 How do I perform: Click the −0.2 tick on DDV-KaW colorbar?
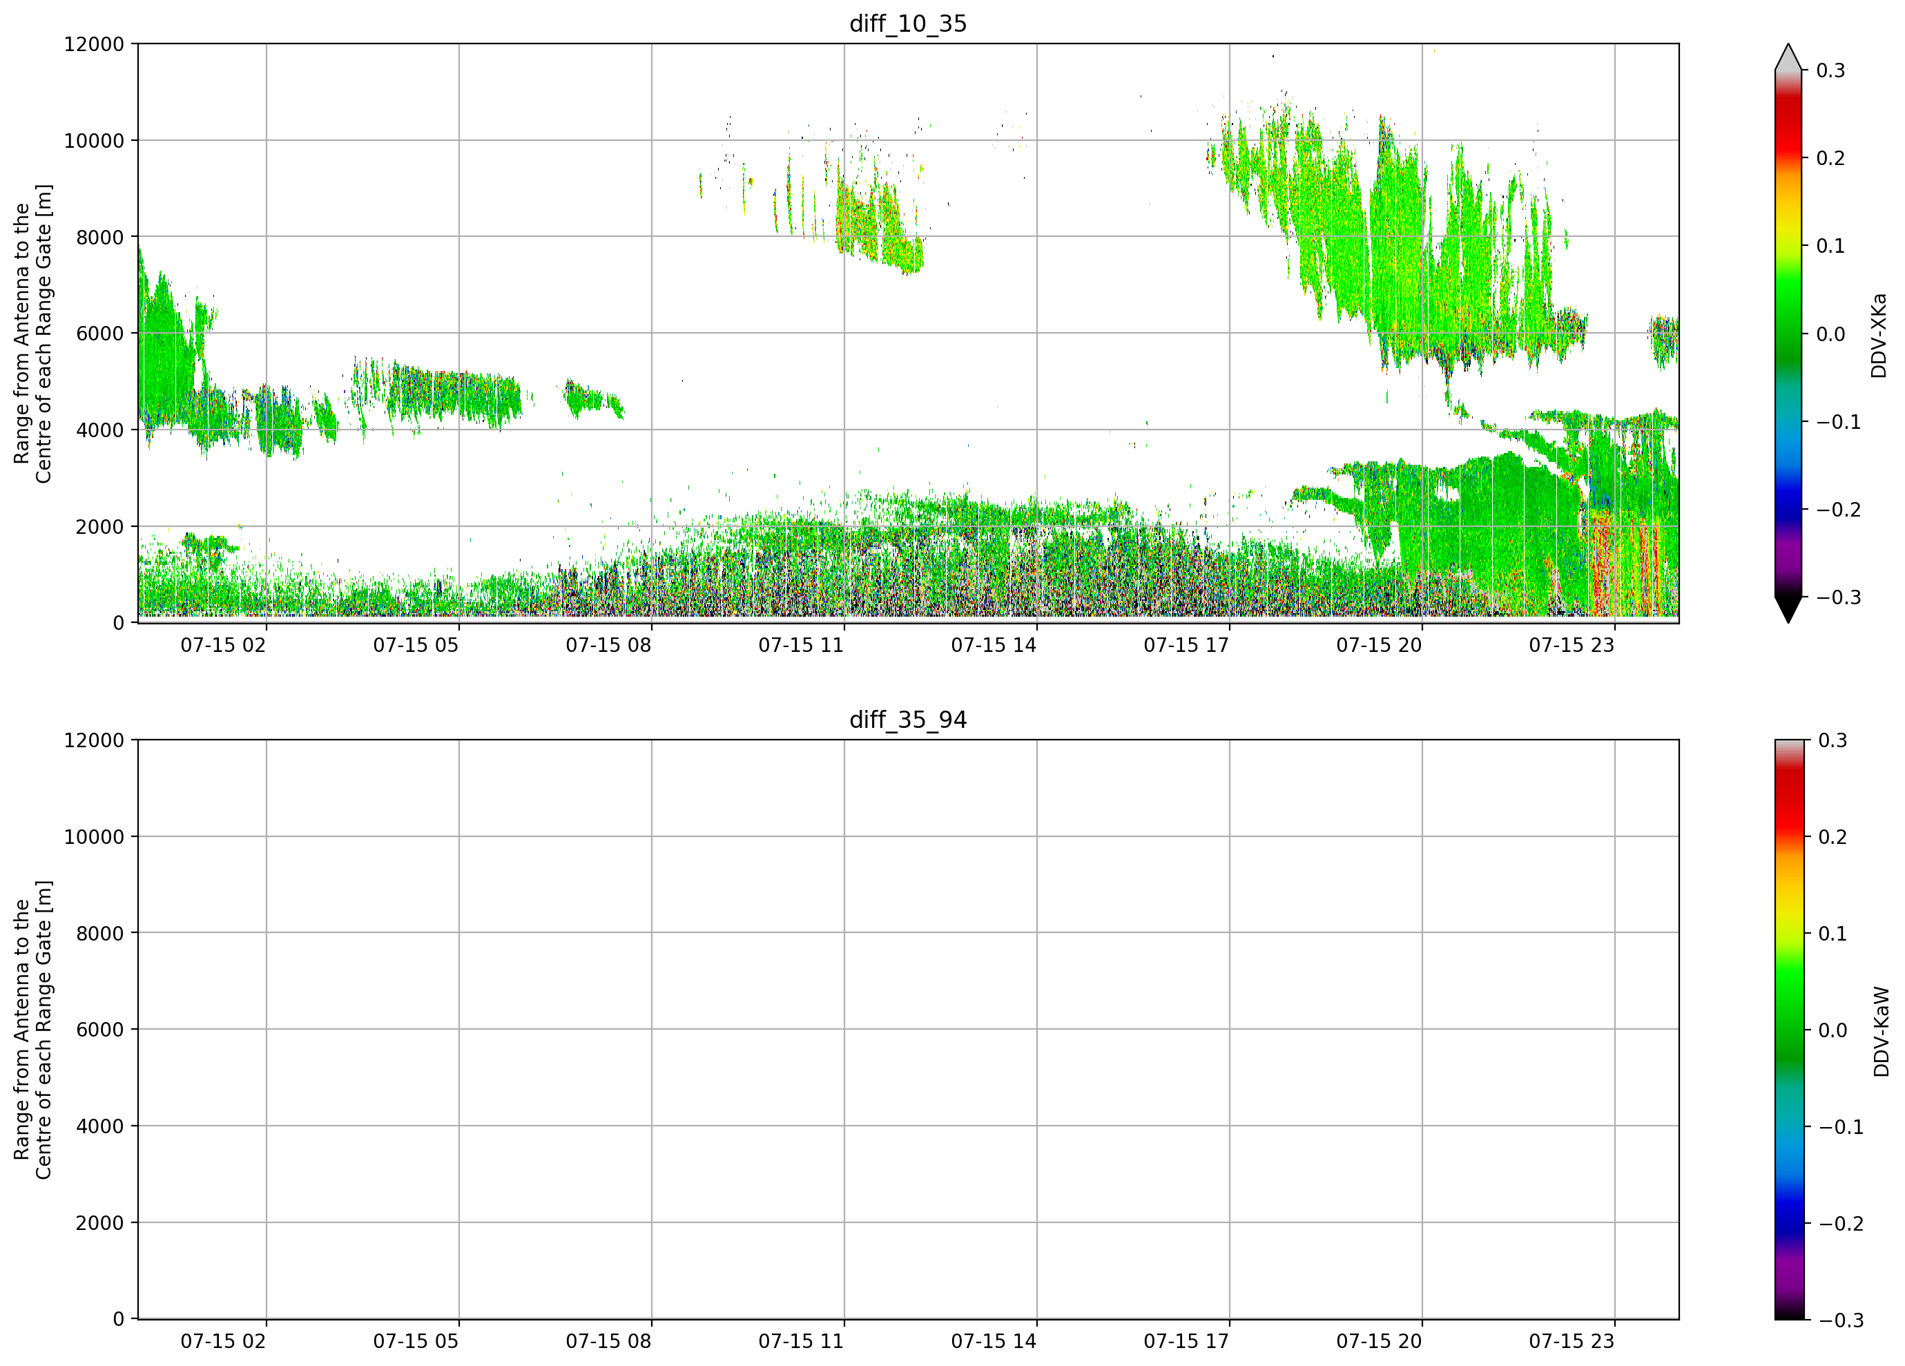pyautogui.click(x=1841, y=1223)
